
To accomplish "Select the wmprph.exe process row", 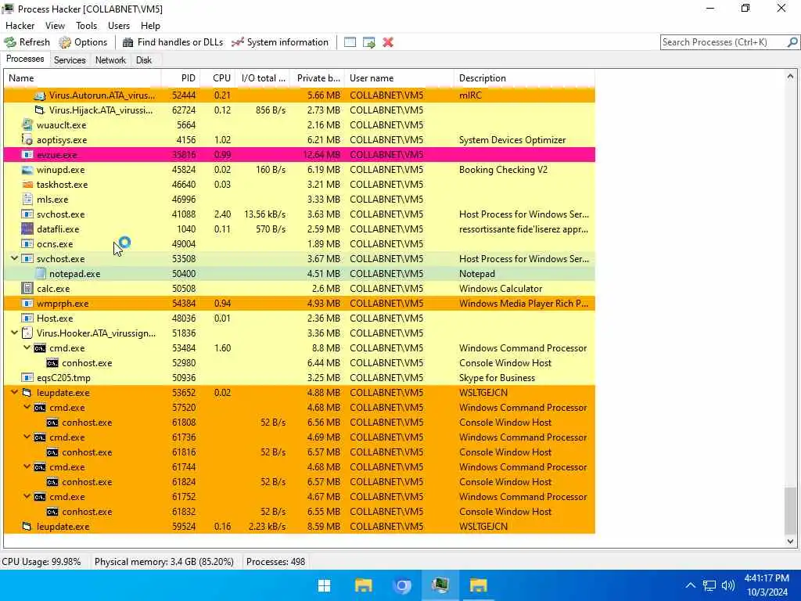I will point(300,304).
